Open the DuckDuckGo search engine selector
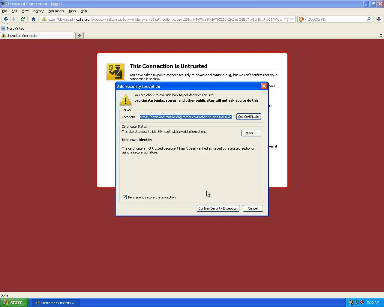Image resolution: width=384 pixels, height=307 pixels. pyautogui.click(x=302, y=19)
